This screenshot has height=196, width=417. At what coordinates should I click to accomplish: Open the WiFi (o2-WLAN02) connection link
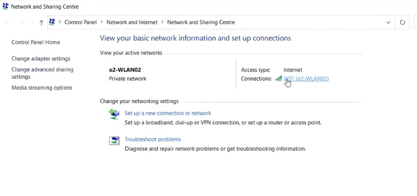(x=306, y=79)
